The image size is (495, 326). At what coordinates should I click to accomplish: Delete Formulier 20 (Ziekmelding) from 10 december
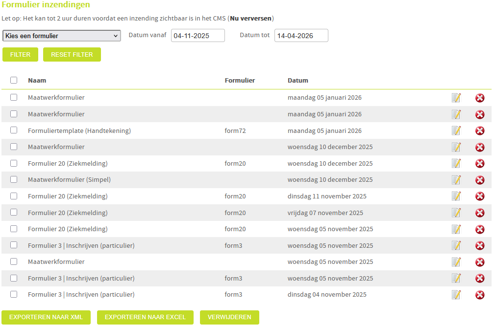[480, 163]
